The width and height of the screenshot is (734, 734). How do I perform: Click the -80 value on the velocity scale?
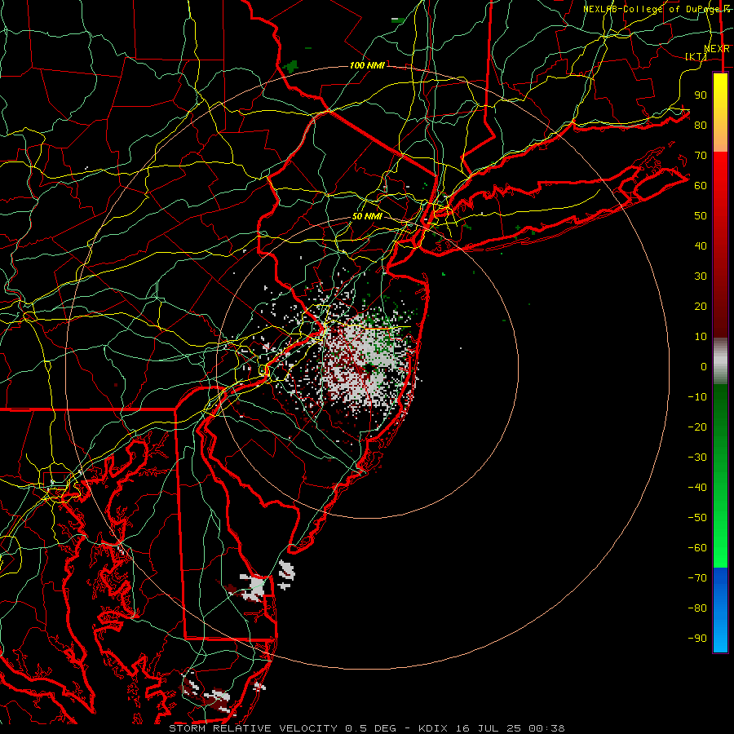pos(697,608)
